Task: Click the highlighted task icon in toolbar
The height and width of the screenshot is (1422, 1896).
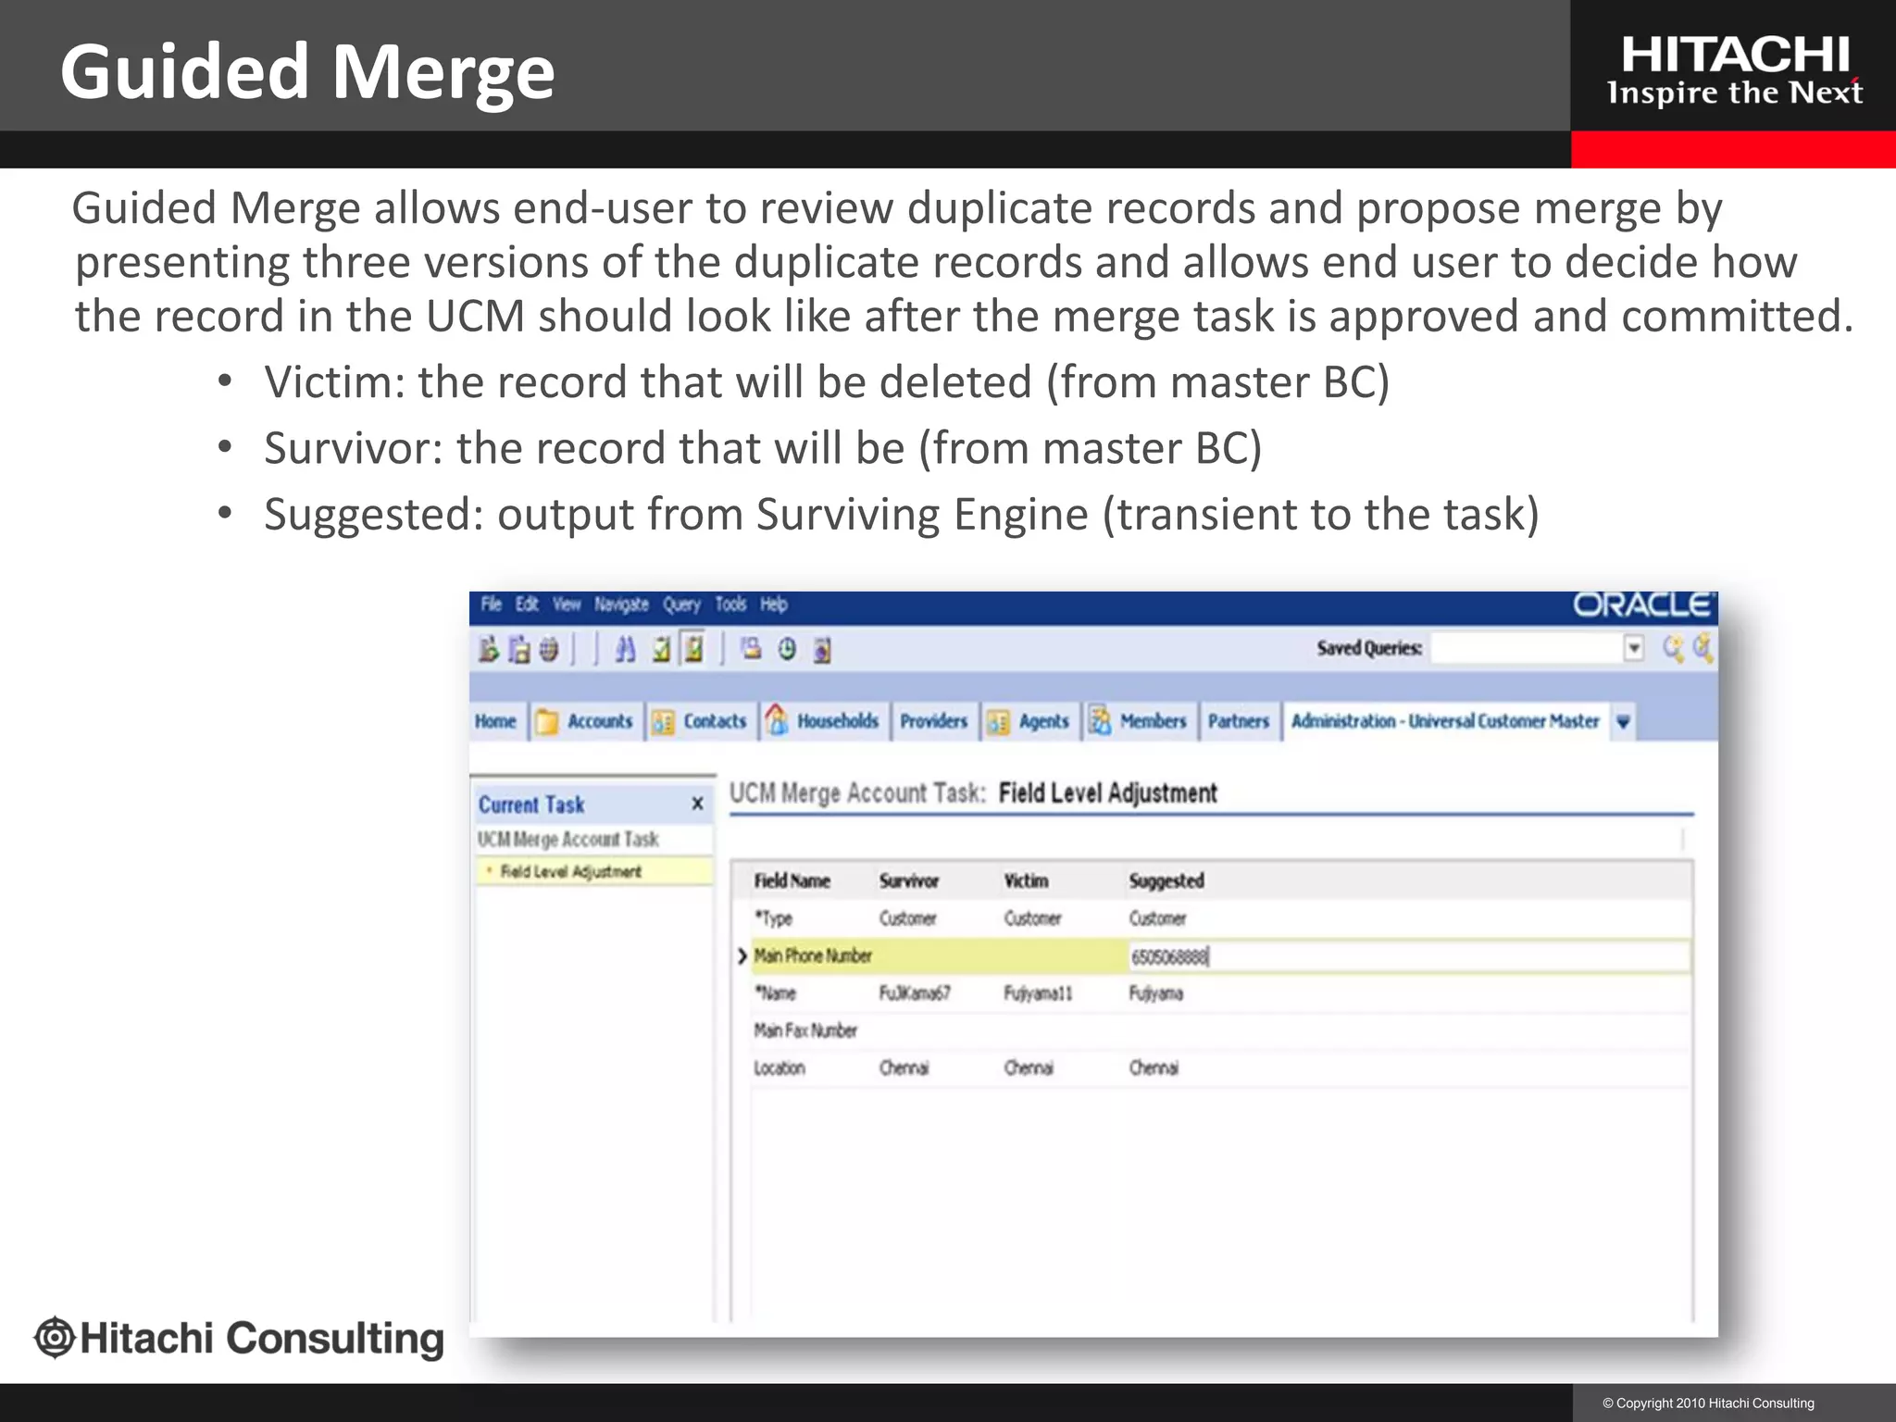Action: 693,649
